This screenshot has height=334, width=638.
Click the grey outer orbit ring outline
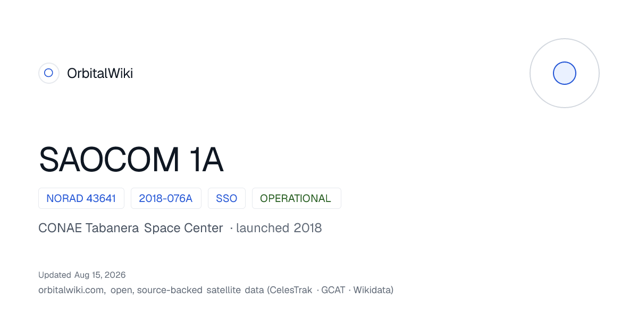(x=565, y=73)
